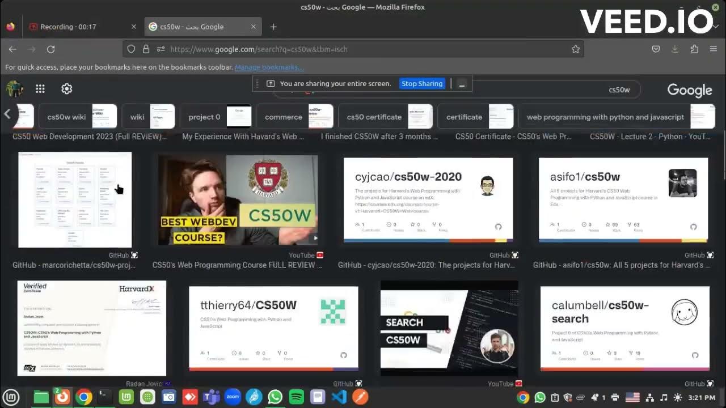Select the cs50 certificate filter chip
Image resolution: width=726 pixels, height=408 pixels.
[386, 117]
